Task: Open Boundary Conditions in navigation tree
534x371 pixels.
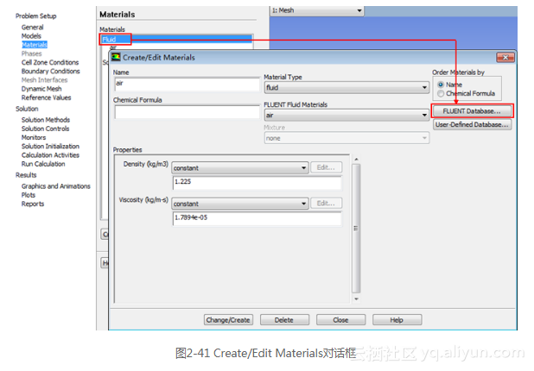Action: click(50, 72)
